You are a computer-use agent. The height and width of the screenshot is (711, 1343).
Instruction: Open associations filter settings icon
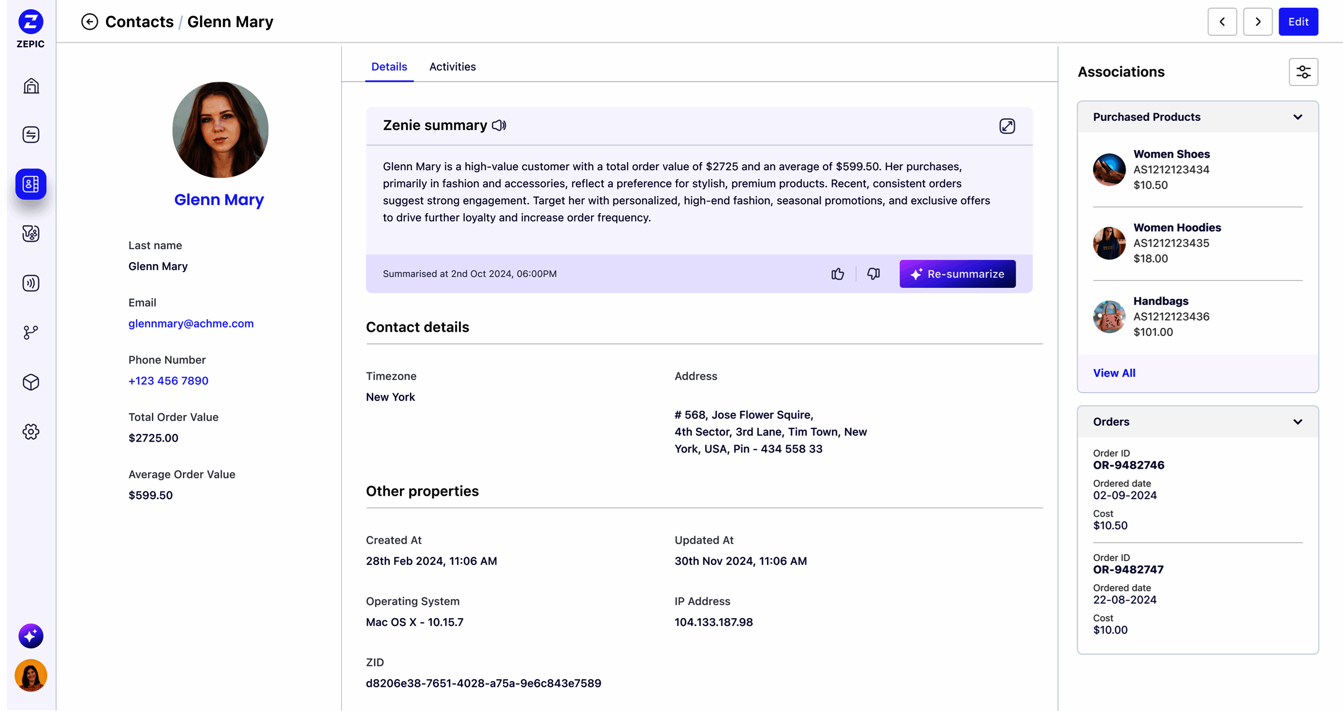[1303, 72]
